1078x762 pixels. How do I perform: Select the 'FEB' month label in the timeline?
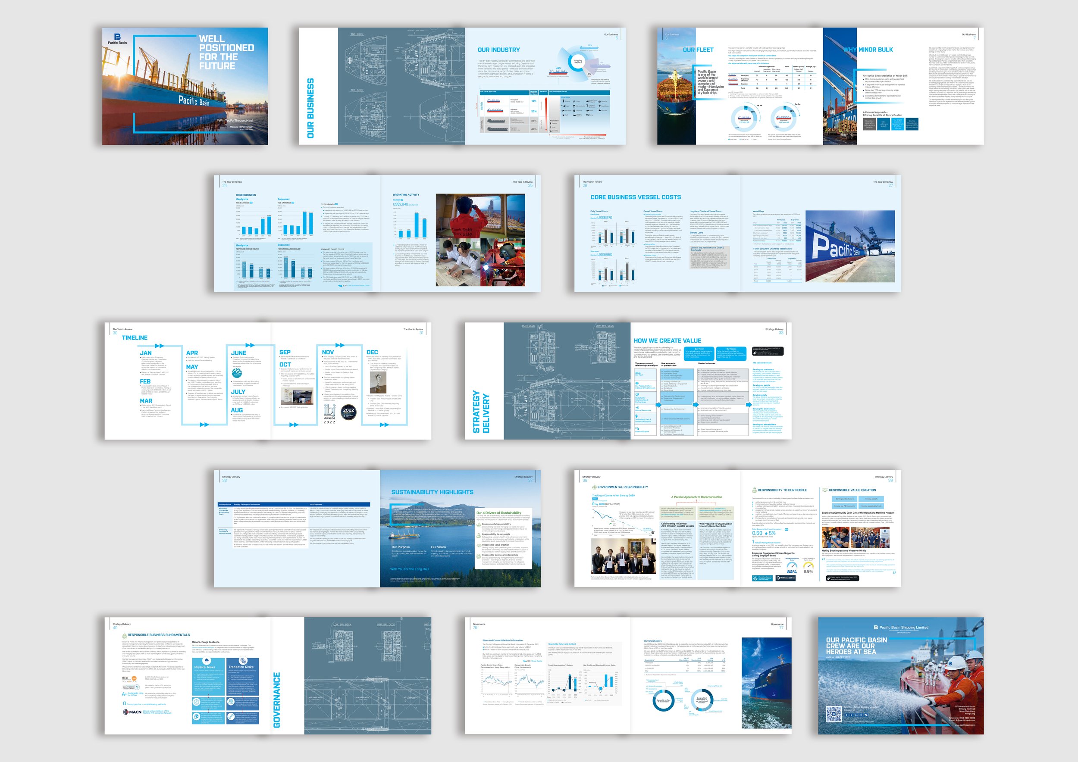point(145,381)
